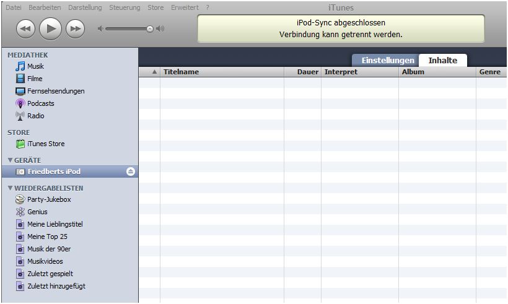Viewport: 508px width, 304px height.
Task: Skip to the previous track
Action: (x=25, y=28)
